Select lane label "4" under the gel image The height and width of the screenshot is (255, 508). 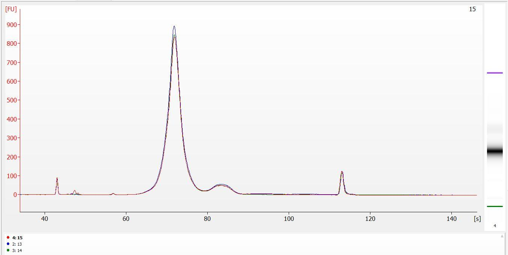(494, 226)
